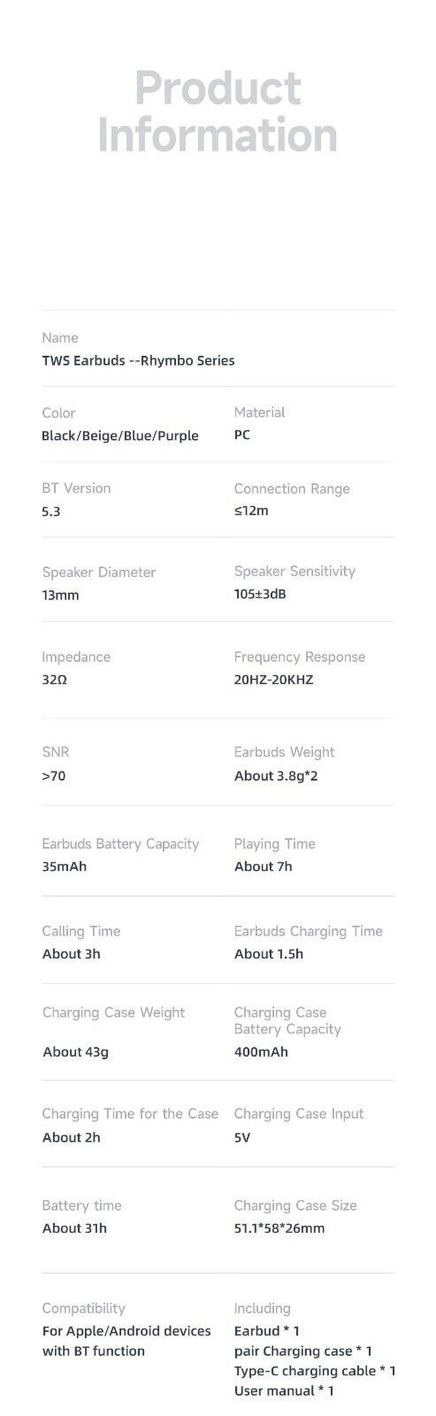Click the SNR label
This screenshot has width=436, height=1416.
[55, 752]
